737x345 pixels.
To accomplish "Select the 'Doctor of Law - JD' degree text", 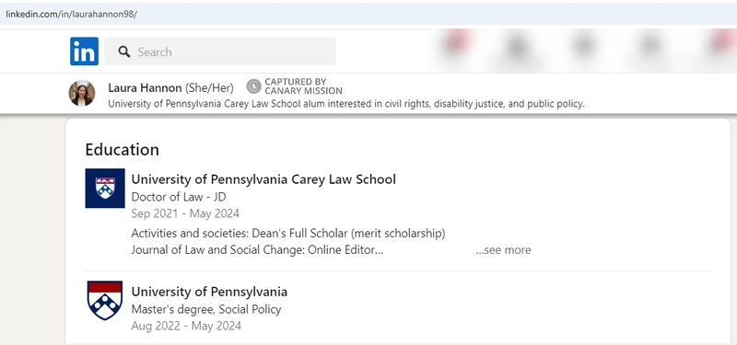I will [179, 197].
